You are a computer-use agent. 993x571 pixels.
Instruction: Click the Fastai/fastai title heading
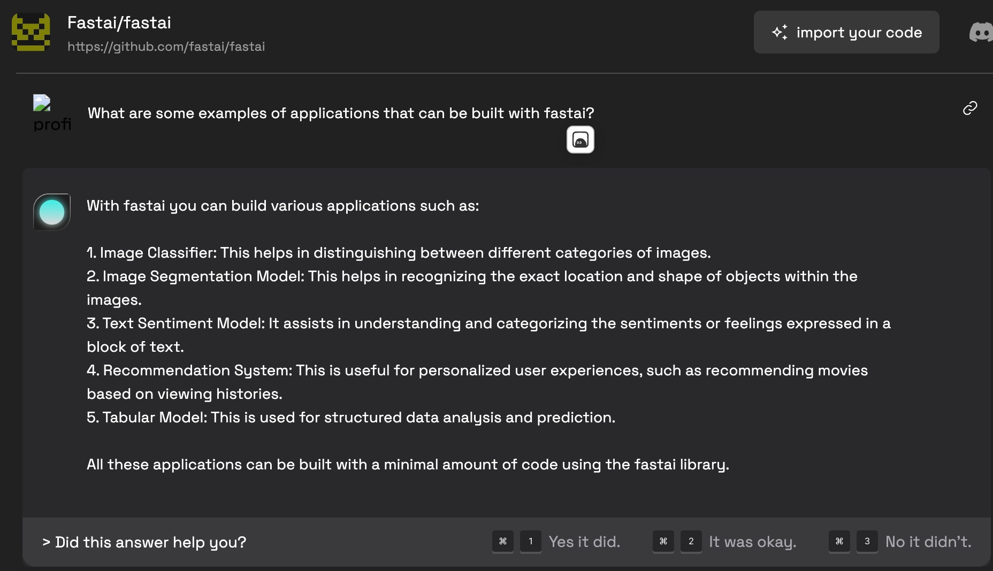click(x=119, y=22)
